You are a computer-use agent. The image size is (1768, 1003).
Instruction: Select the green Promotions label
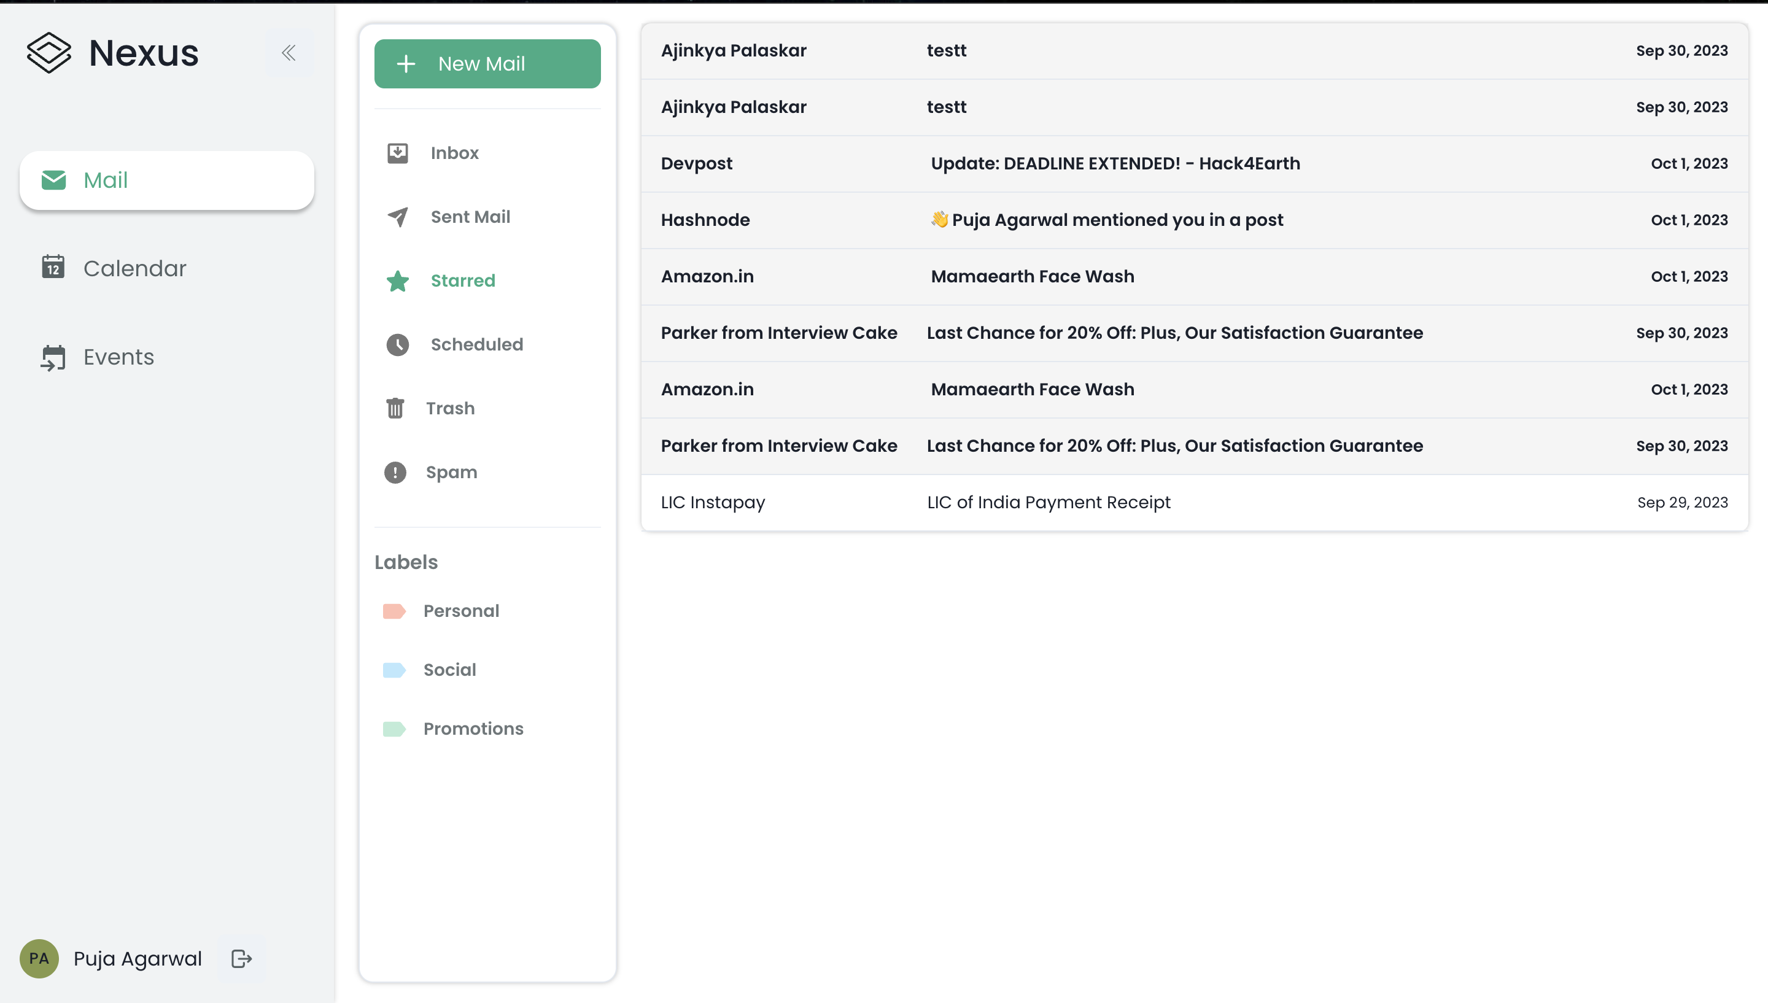(394, 729)
